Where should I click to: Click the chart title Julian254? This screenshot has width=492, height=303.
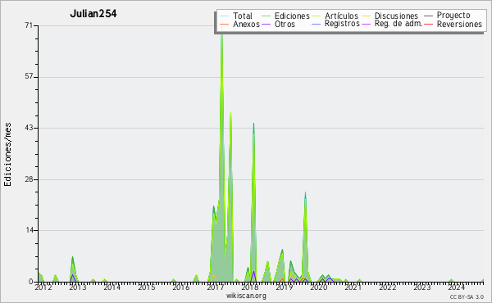pos(93,14)
